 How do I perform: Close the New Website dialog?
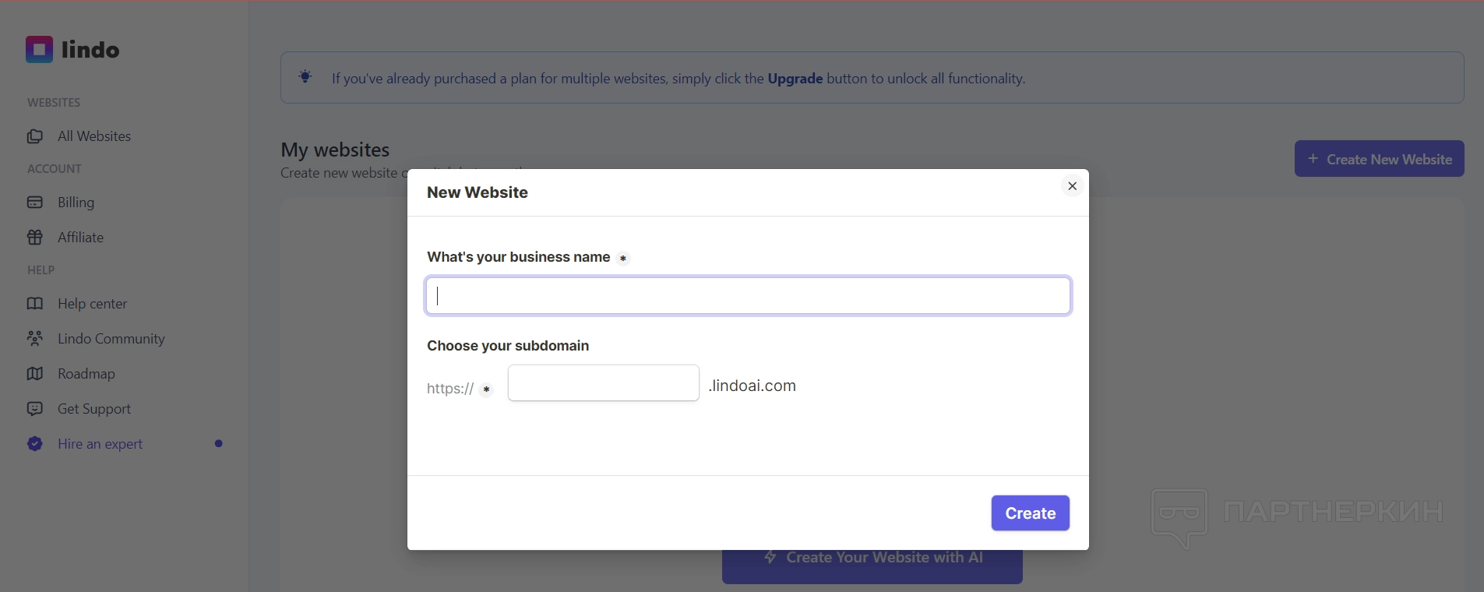pos(1072,186)
